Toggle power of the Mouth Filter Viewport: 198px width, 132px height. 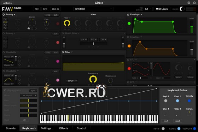tap(63, 33)
